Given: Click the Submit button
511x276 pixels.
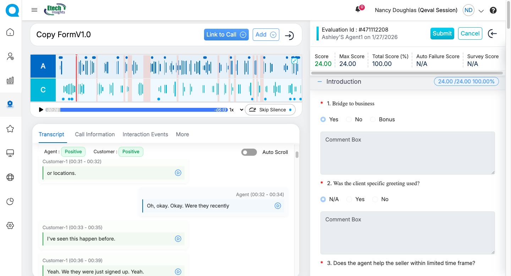Looking at the screenshot, I should 442,33.
